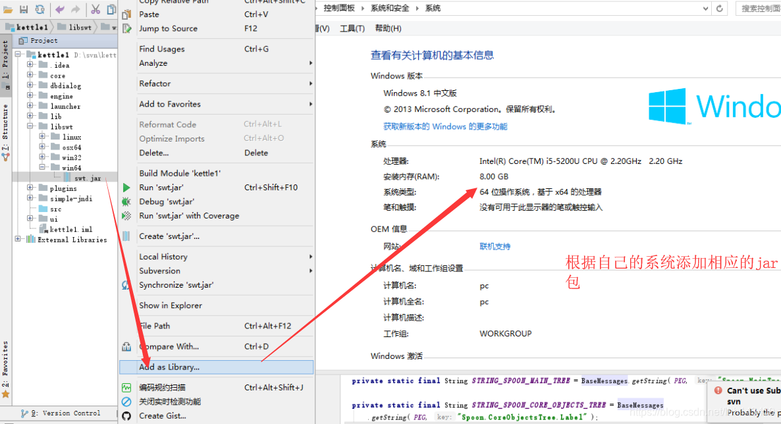Open the Refactor submenu
The image size is (781, 424).
[x=216, y=84]
